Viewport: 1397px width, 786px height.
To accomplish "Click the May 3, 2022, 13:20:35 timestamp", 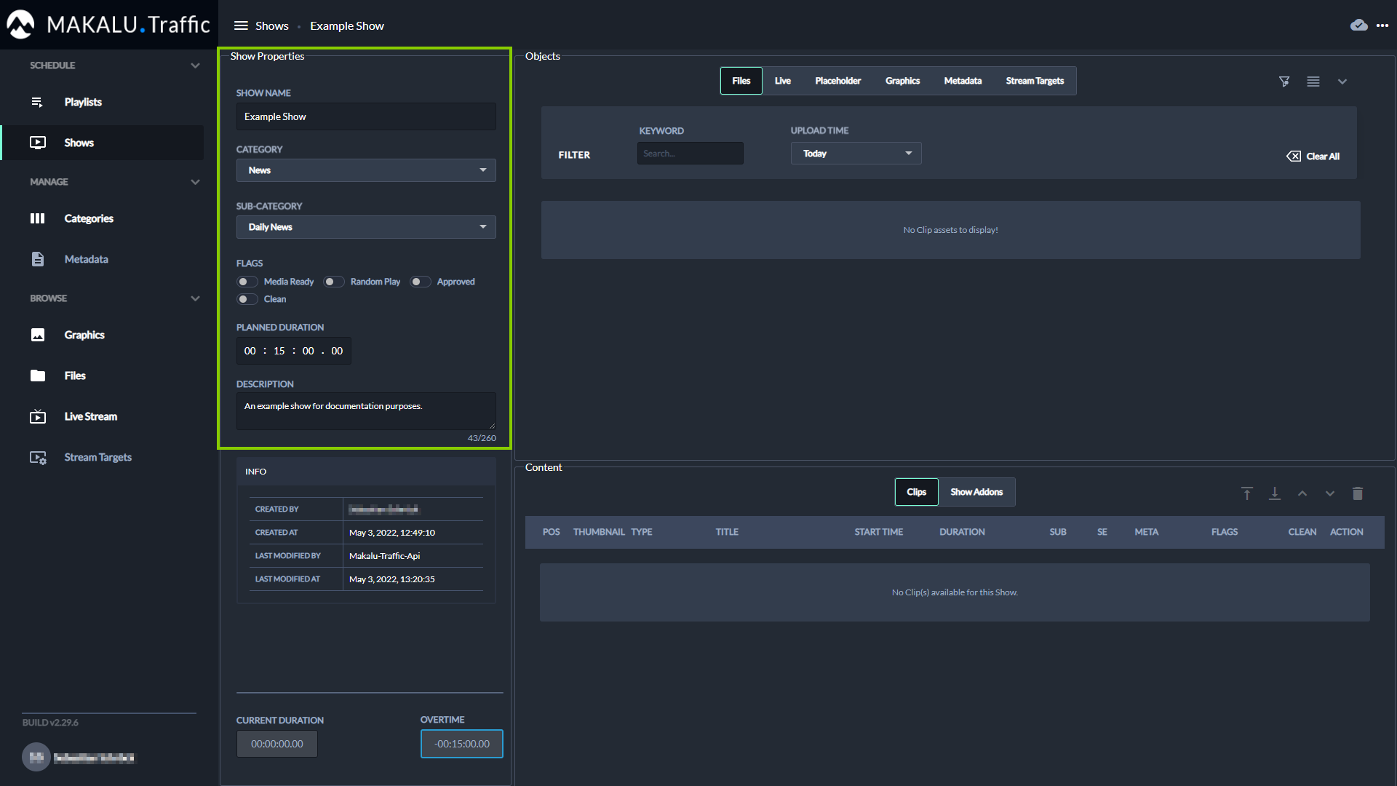I will [391, 579].
